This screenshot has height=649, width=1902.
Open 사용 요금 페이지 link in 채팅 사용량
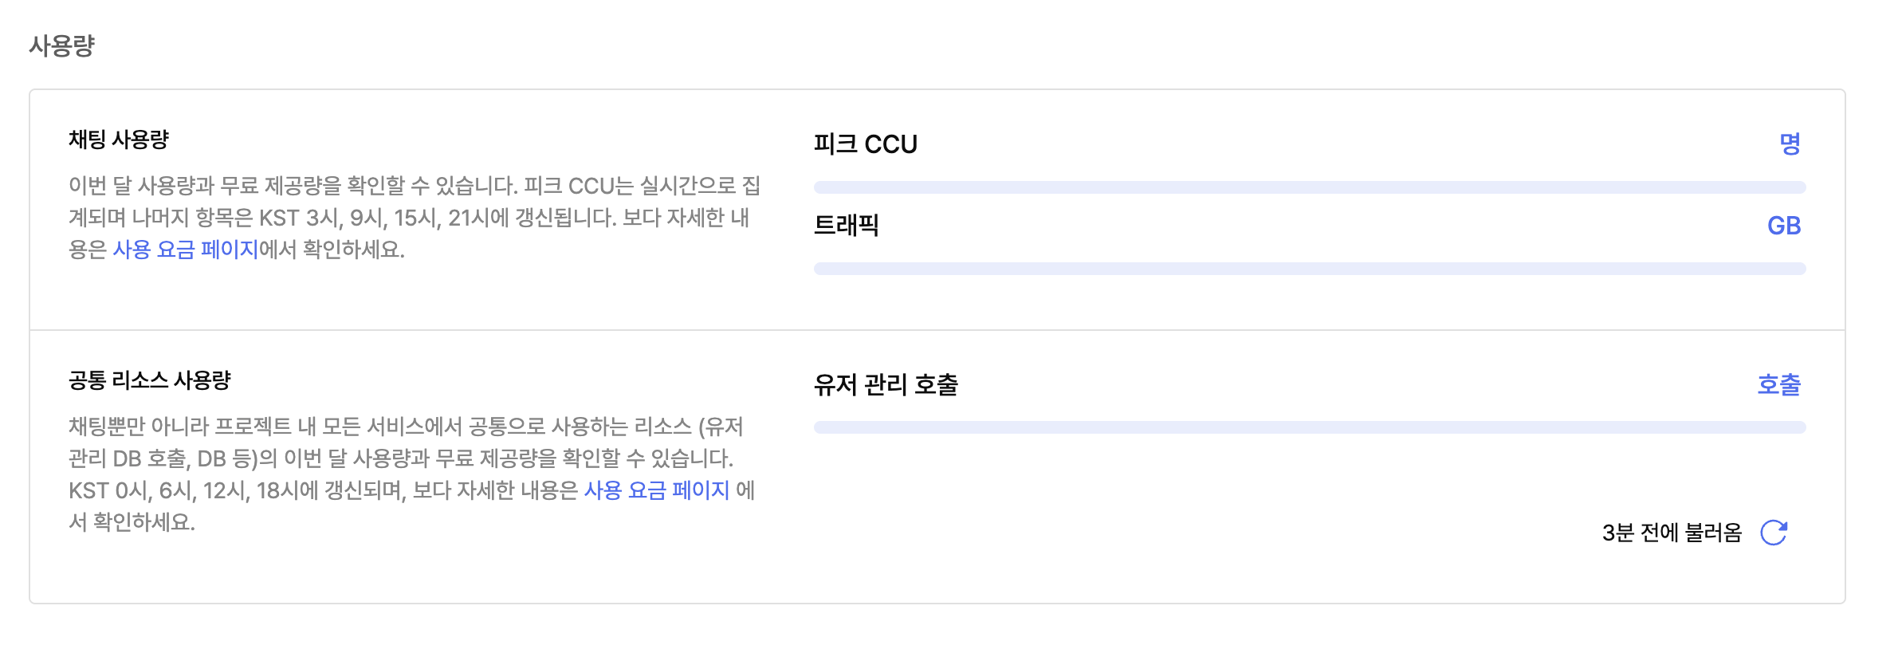185,250
